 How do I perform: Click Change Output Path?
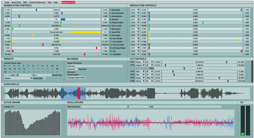76,78
